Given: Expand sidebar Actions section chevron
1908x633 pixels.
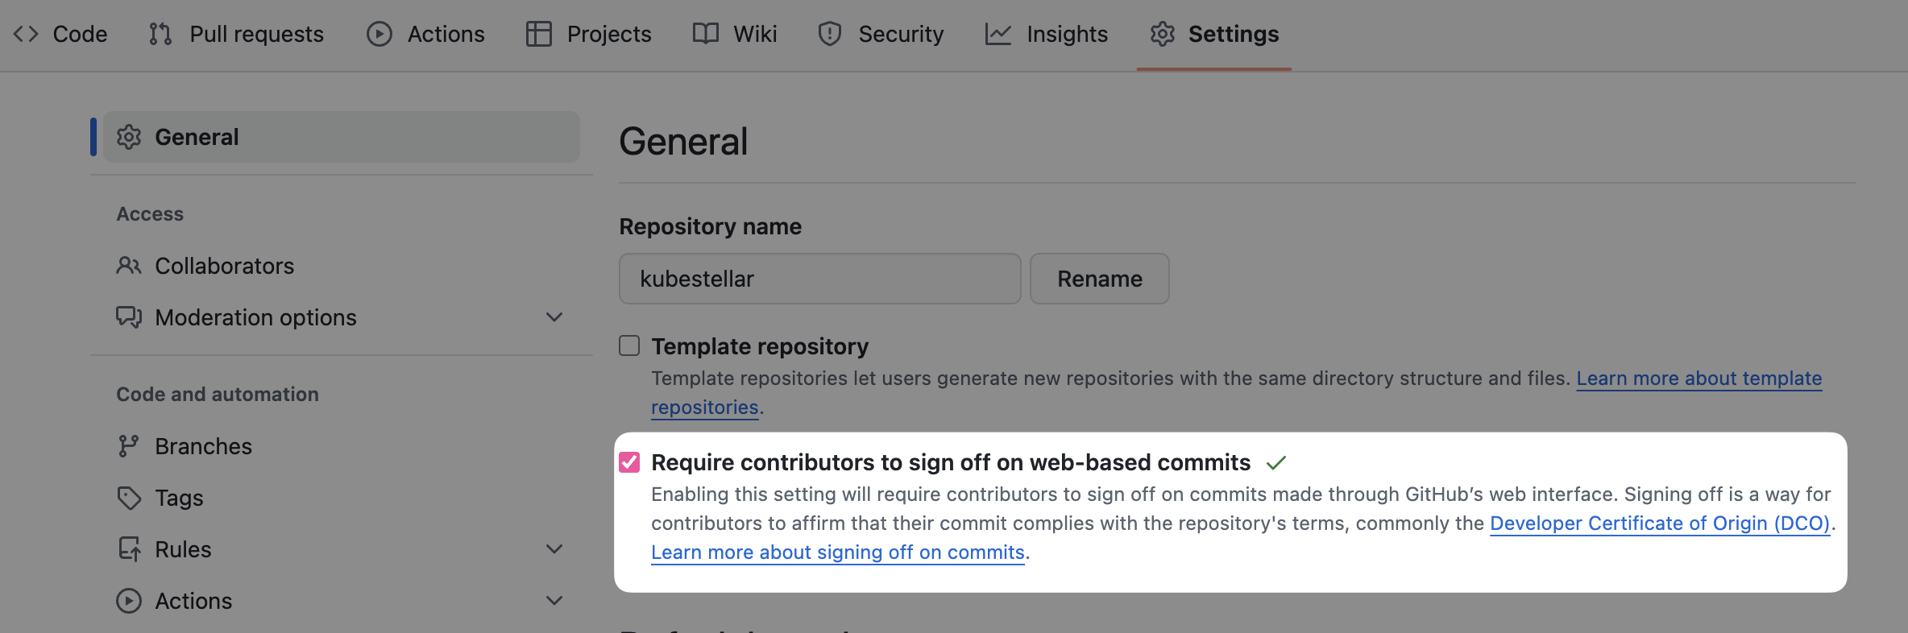Looking at the screenshot, I should tap(554, 601).
